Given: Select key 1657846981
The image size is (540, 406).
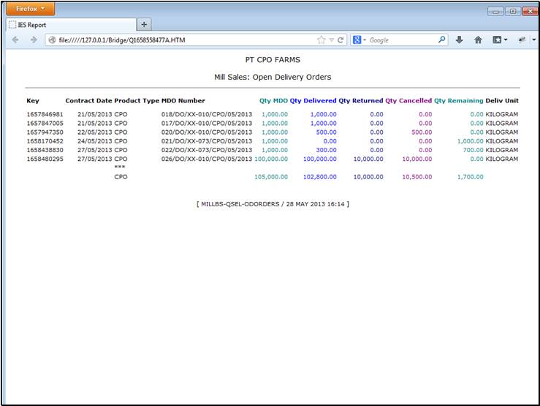Looking at the screenshot, I should 45,114.
